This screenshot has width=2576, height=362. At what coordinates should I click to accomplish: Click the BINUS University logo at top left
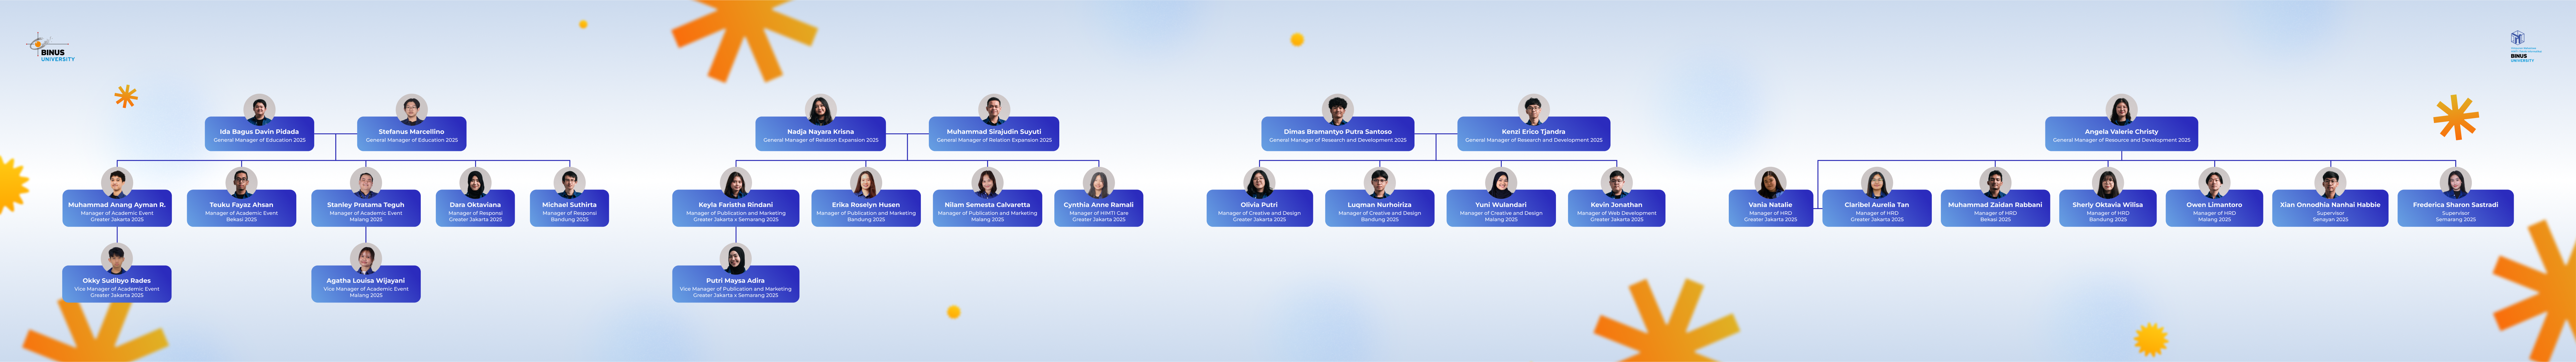click(x=50, y=47)
